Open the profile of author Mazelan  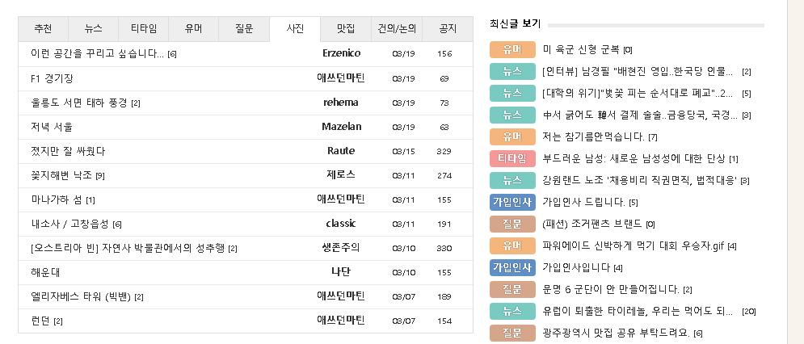[341, 127]
